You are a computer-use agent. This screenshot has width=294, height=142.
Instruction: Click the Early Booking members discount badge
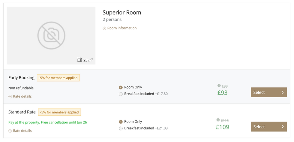point(58,78)
